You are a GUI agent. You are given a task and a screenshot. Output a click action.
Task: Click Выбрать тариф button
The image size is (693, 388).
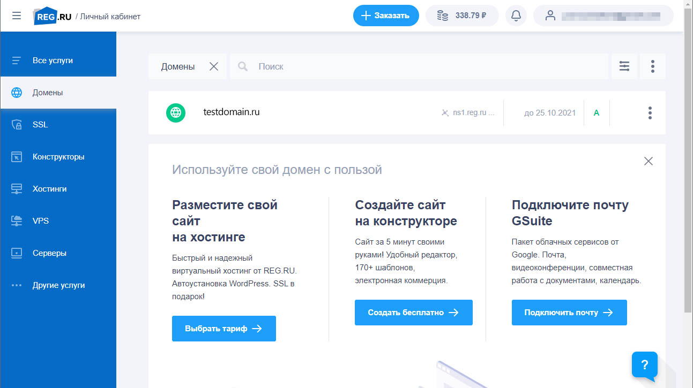click(x=224, y=329)
